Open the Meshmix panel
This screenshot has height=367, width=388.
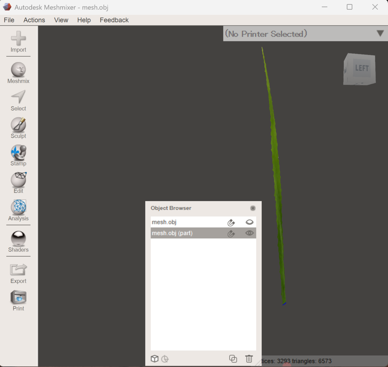pyautogui.click(x=18, y=73)
